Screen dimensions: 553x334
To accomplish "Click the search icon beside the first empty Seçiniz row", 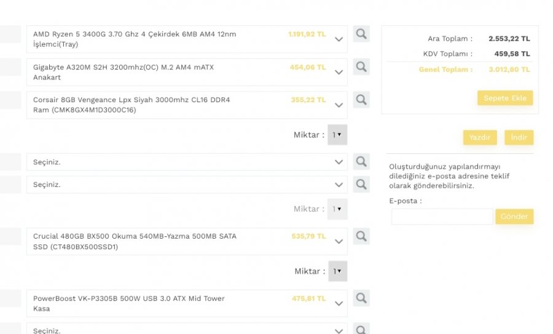I will pos(361,162).
